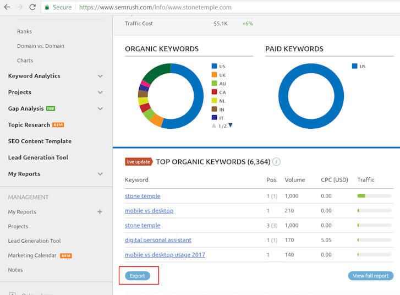Open Projects under Management

point(18,226)
